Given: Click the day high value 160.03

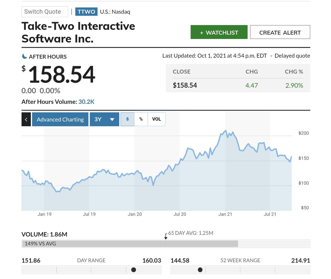Looking at the screenshot, I should click(152, 260).
